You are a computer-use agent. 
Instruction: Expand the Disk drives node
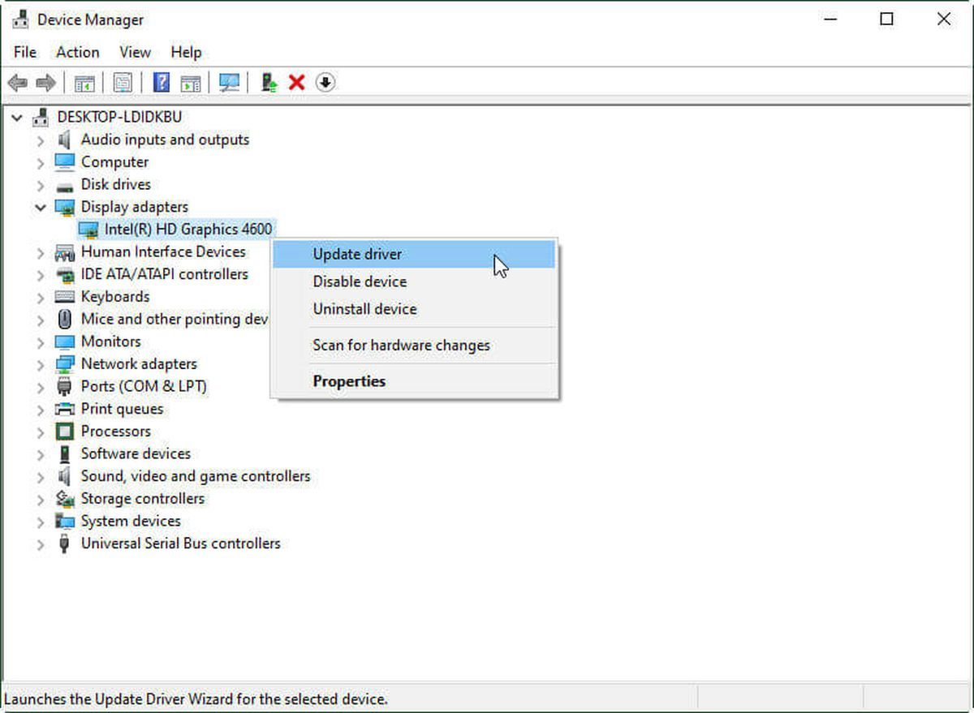[41, 185]
